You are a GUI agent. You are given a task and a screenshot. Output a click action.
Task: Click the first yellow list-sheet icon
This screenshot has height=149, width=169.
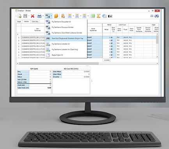70,16
